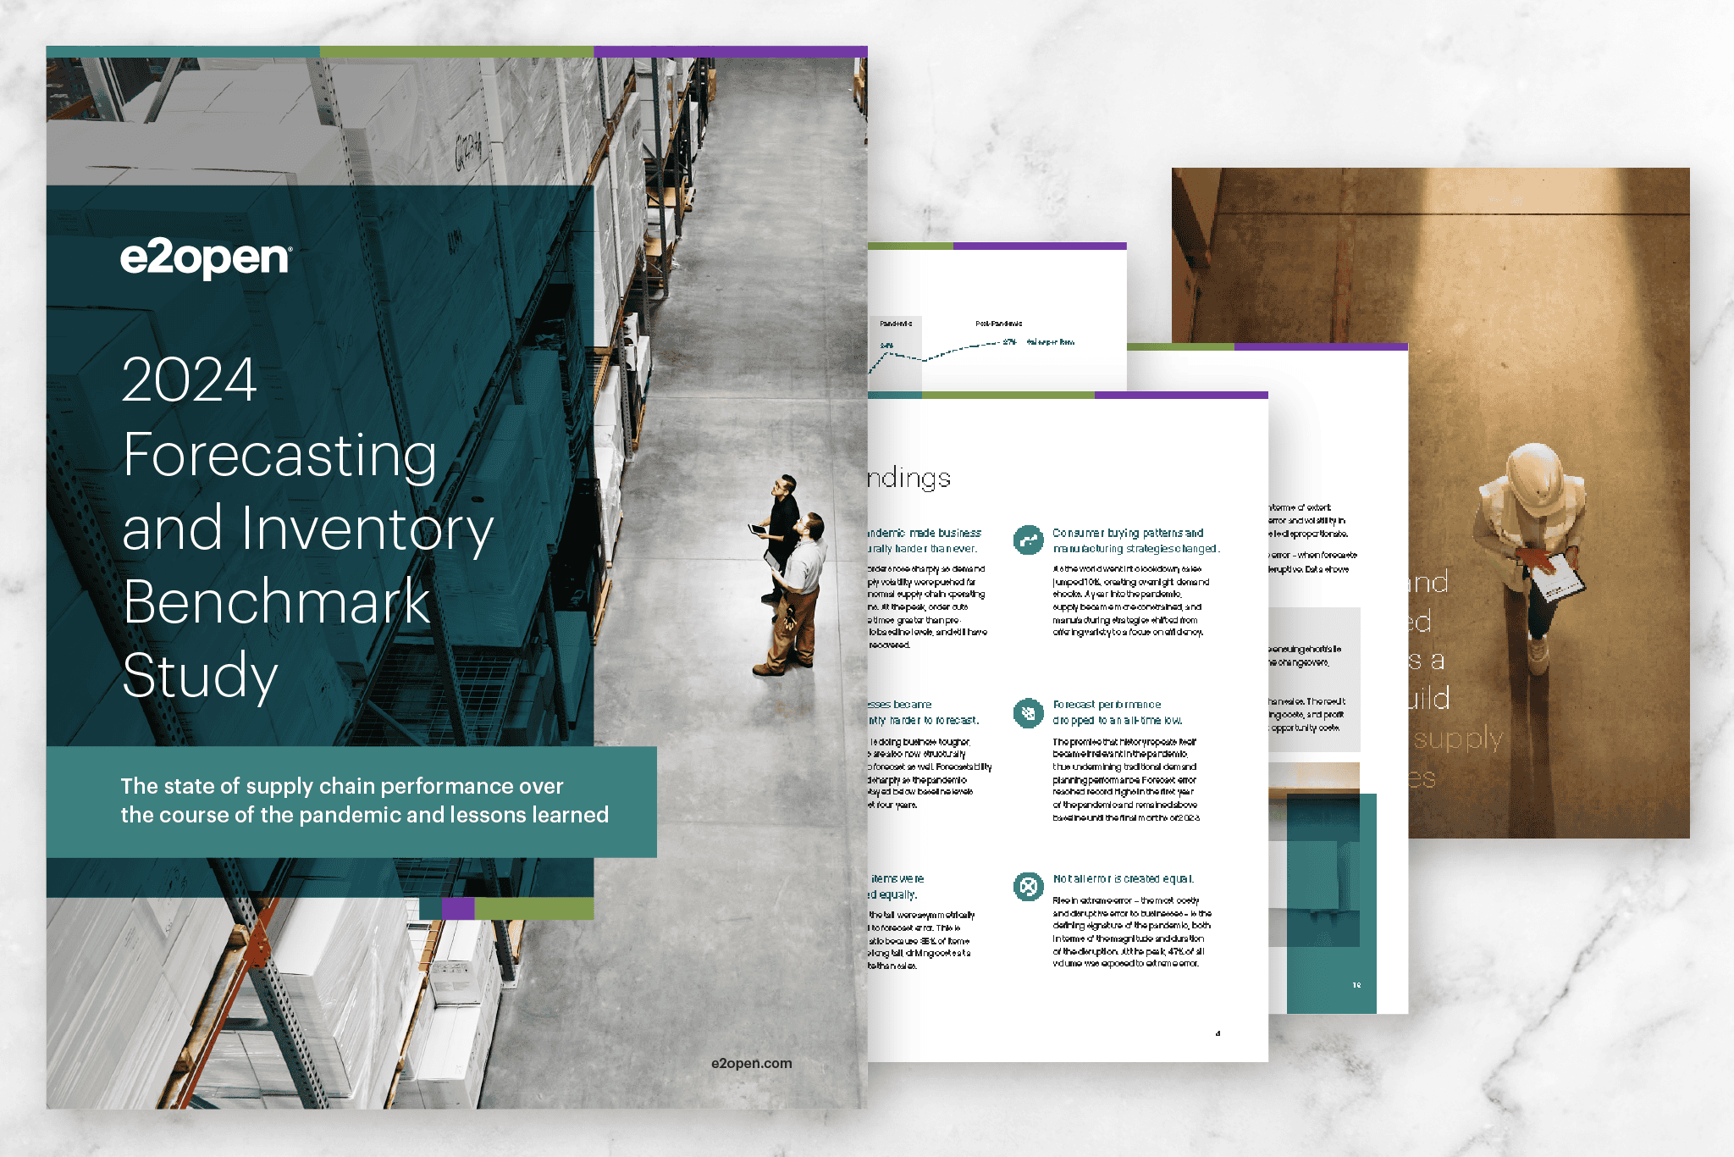Click the page number at findings page bottom
The width and height of the screenshot is (1734, 1157).
(x=1218, y=1033)
